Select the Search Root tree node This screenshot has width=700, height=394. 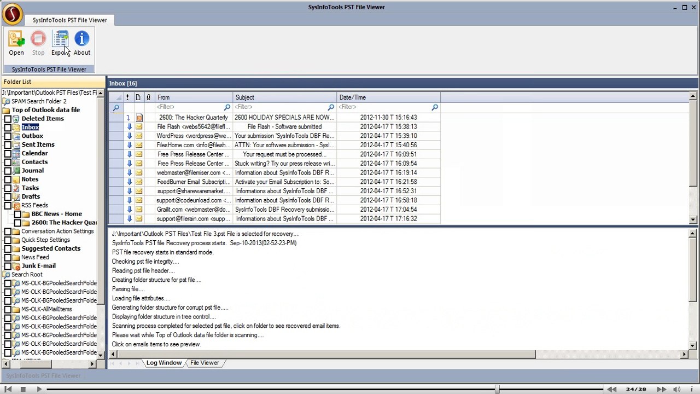point(27,275)
